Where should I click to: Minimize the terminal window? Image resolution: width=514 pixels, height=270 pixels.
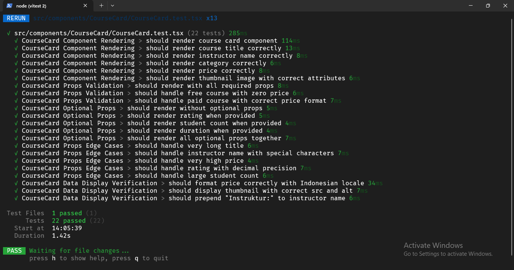coord(470,6)
